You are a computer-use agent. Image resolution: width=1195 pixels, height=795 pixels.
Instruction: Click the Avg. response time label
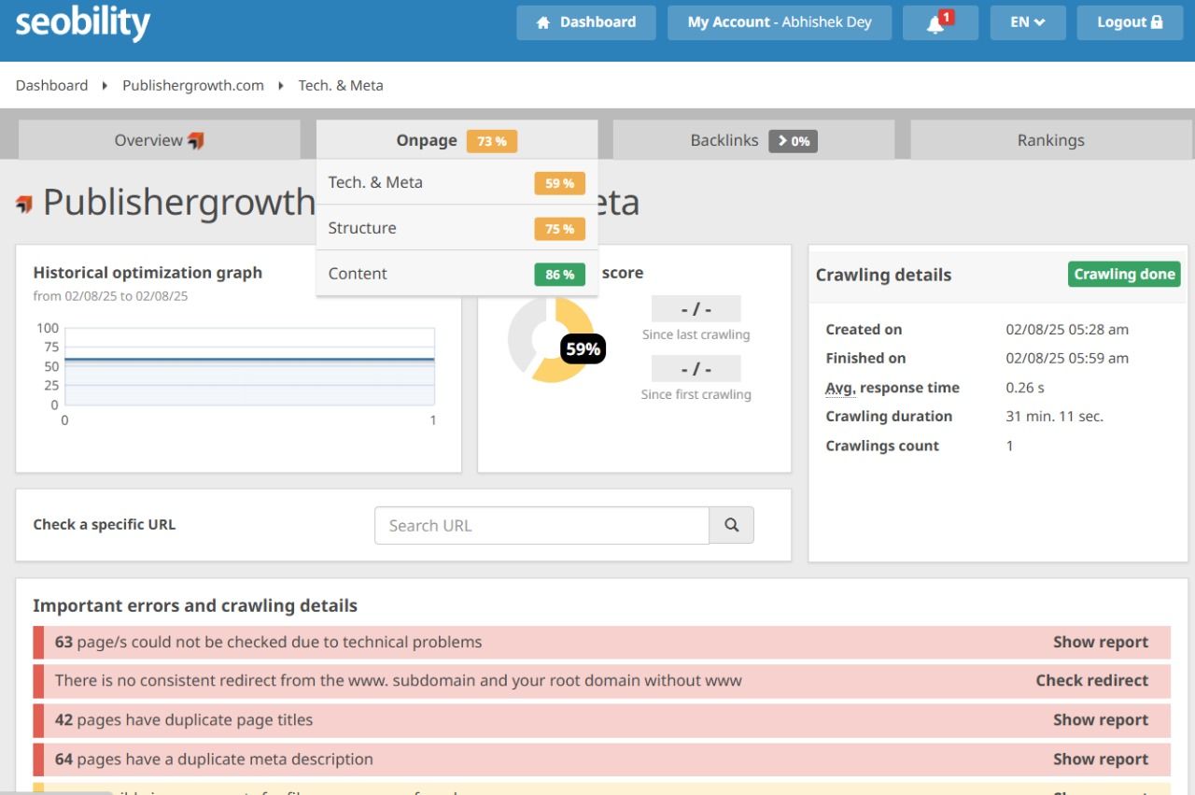tap(893, 388)
